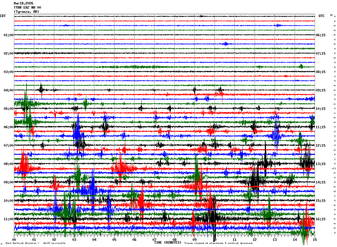Click minute 08 on the bottom axis

[175, 239]
